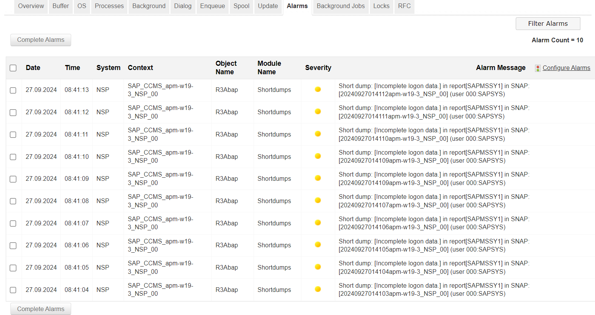Viewport: 595px width, 315px height.
Task: Check the select-all checkbox in table header
Action: 13,68
